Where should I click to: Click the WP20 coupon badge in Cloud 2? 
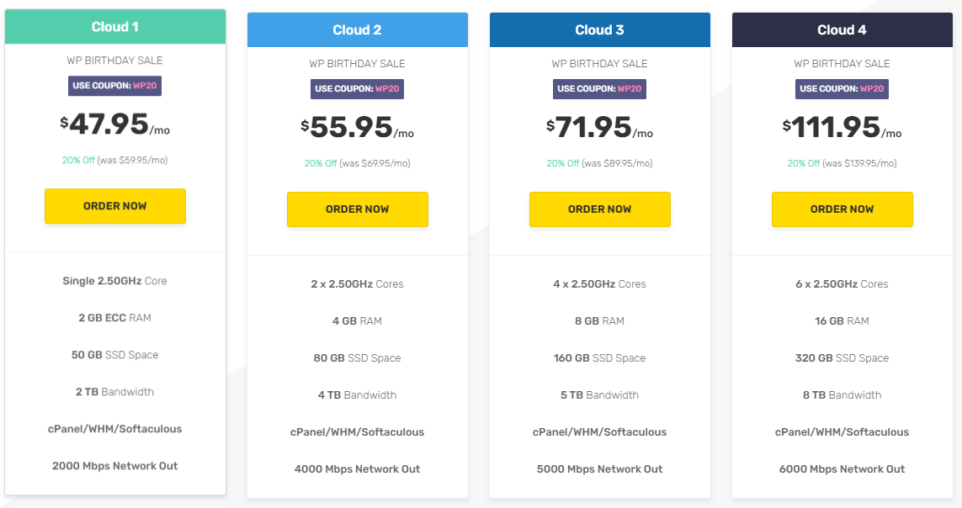[358, 89]
